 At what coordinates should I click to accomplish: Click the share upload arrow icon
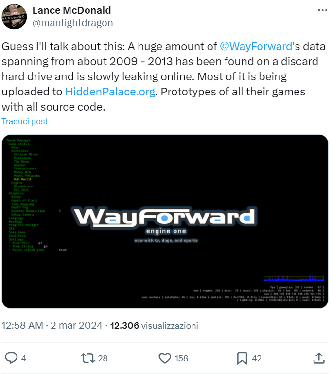318,358
